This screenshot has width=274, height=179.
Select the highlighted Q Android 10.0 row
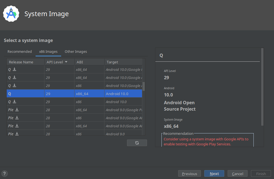click(x=74, y=94)
